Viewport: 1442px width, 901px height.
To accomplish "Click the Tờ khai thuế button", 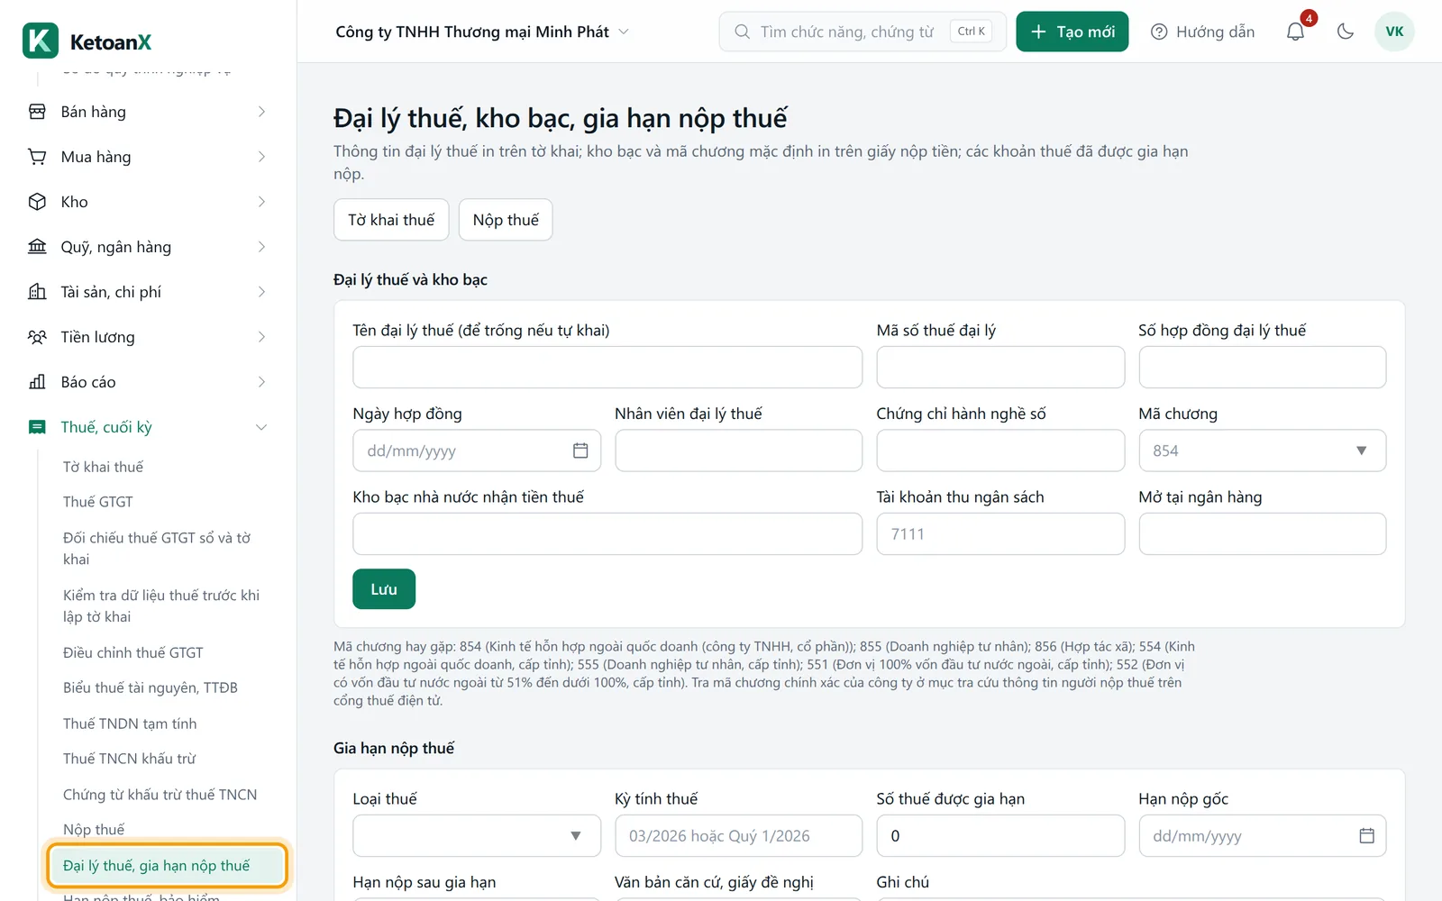I will (x=391, y=220).
